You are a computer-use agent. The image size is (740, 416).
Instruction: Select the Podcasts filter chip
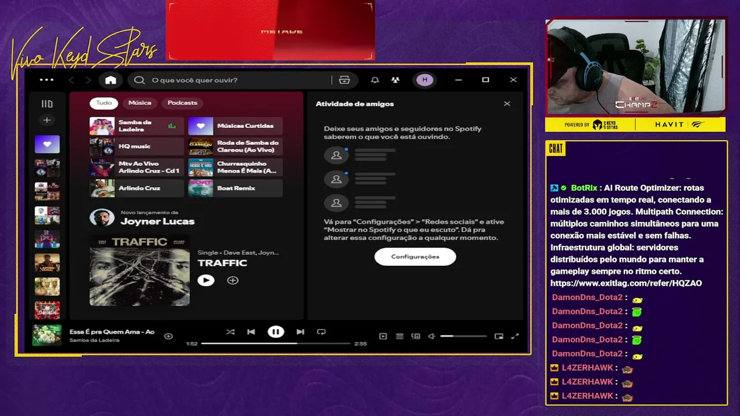point(182,103)
